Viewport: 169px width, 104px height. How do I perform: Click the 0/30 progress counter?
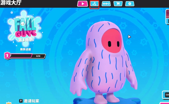[x=38, y=56]
